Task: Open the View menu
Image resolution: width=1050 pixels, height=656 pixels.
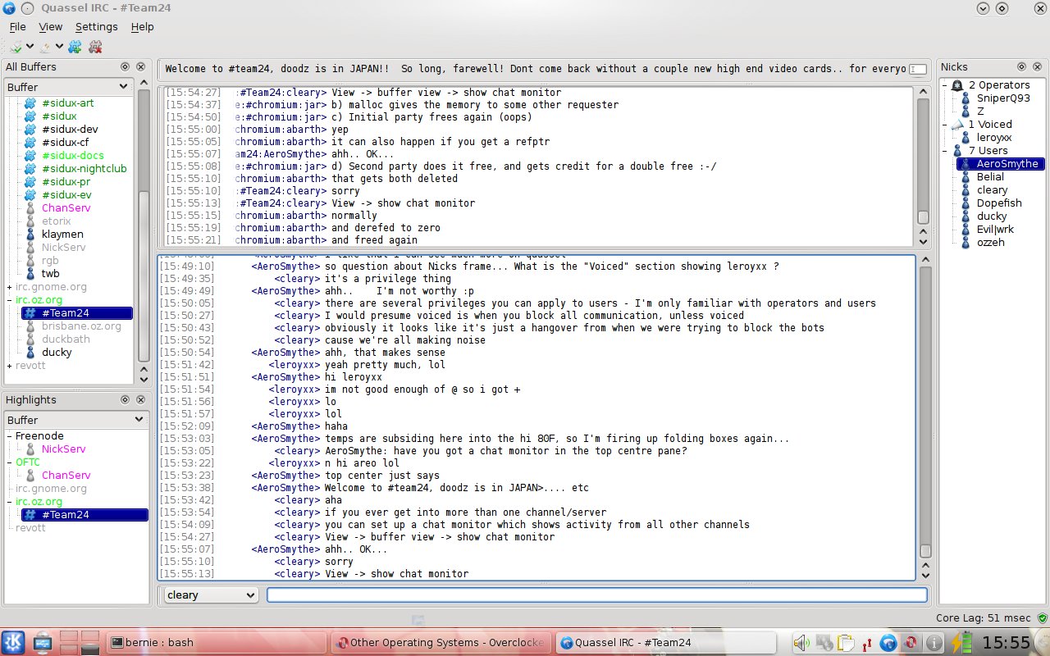Action: point(50,27)
